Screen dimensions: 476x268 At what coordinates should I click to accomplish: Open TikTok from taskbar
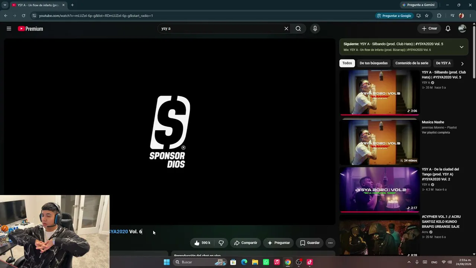pyautogui.click(x=309, y=262)
